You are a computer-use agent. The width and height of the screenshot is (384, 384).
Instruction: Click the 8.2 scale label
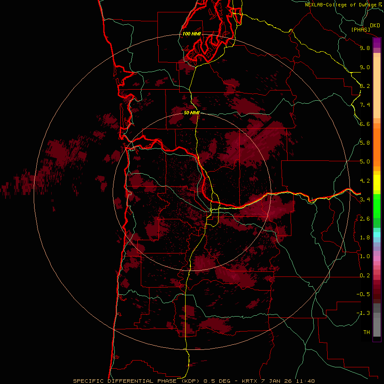[365, 86]
